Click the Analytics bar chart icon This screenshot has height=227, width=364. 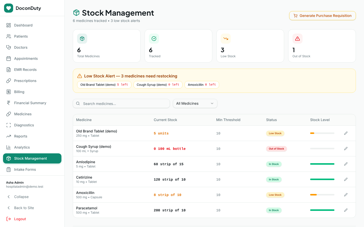tap(9, 147)
